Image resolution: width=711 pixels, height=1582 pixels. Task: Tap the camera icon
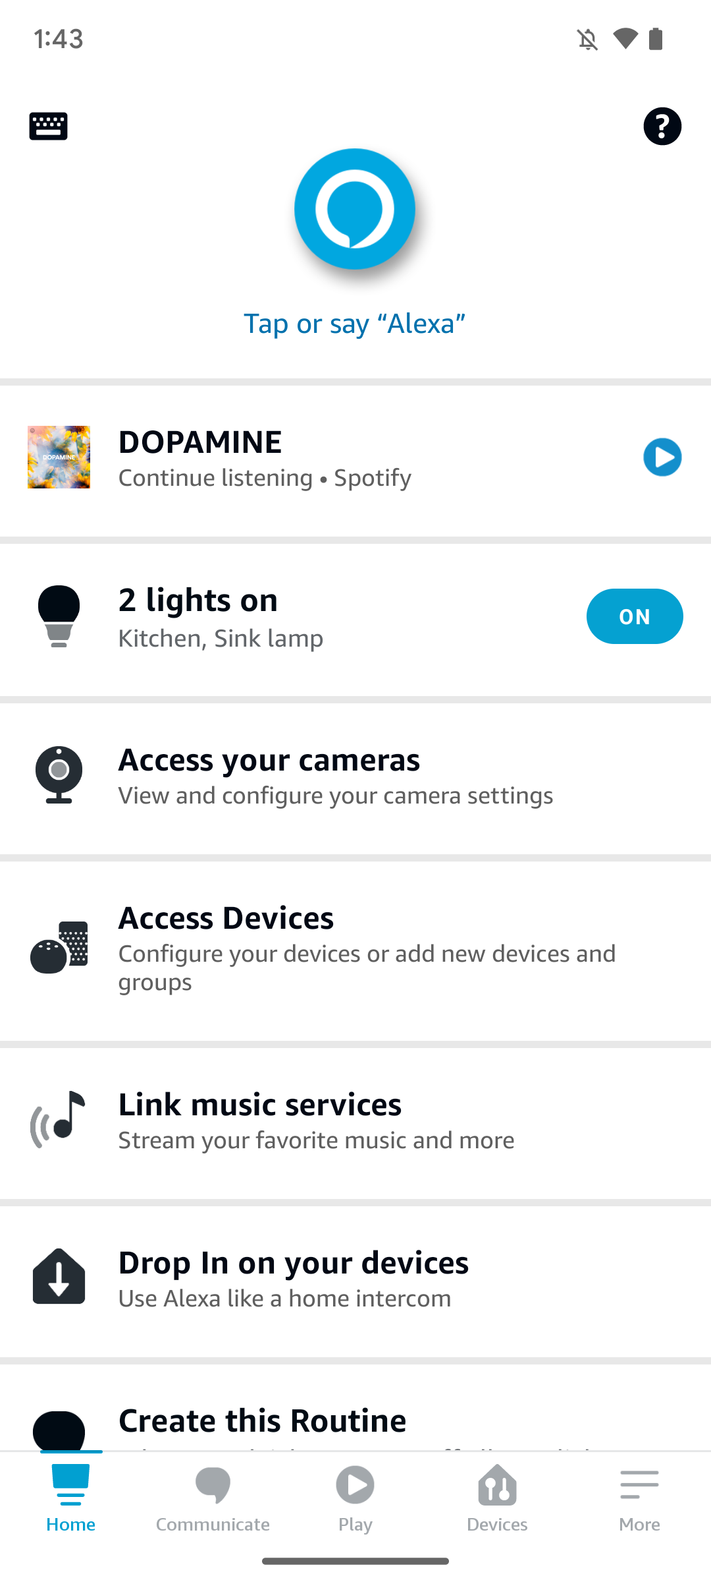[x=59, y=775]
